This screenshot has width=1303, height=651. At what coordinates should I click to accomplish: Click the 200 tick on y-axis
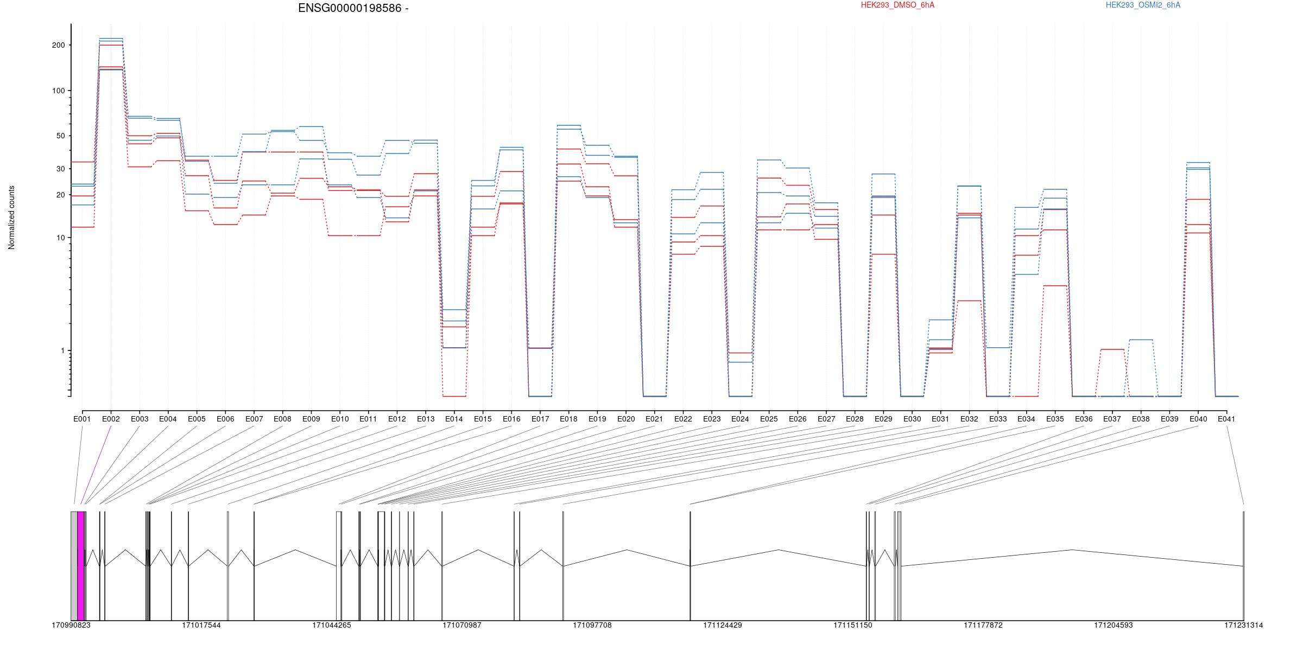58,45
